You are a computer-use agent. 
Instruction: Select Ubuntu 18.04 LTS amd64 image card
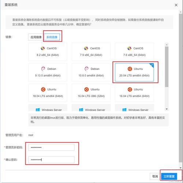[48, 93]
